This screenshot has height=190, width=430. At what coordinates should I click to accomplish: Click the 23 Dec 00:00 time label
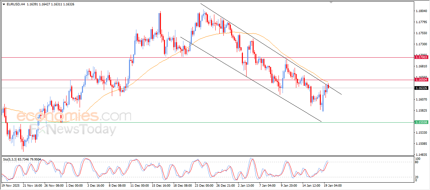pyautogui.click(x=204, y=185)
